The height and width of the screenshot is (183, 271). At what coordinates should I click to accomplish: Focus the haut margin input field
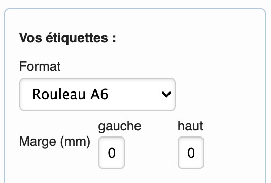[x=191, y=153]
